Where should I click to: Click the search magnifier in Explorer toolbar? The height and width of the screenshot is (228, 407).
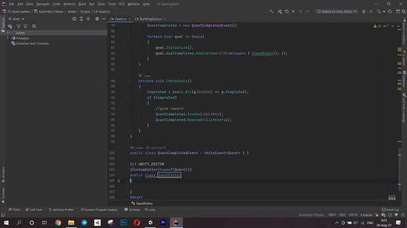coord(34,26)
